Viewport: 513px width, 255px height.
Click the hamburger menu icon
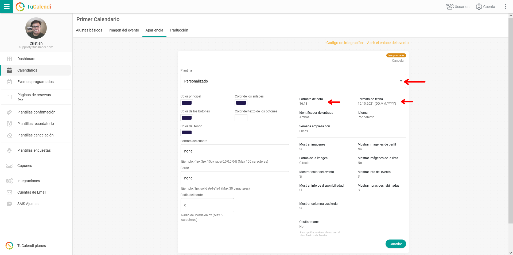(7, 7)
